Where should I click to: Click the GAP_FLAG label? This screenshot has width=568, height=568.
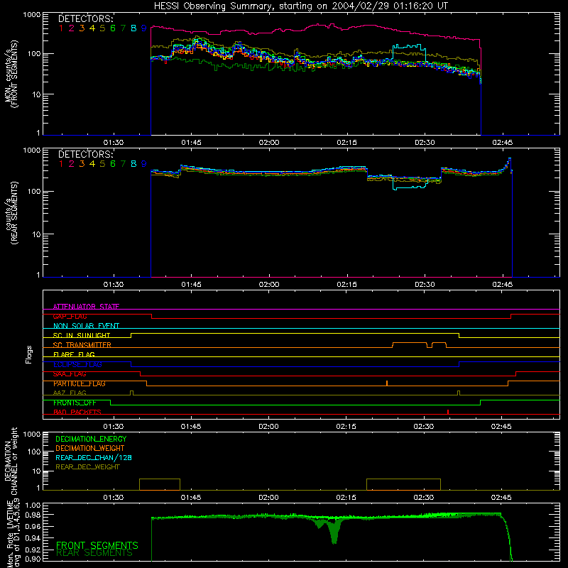(70, 316)
